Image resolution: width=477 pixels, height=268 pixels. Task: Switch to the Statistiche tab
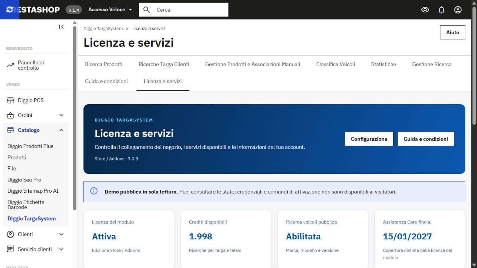(x=383, y=64)
